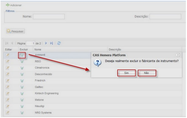Focus the Descrição filter input
Image resolution: width=187 pixels, height=118 pixels.
pos(165,17)
